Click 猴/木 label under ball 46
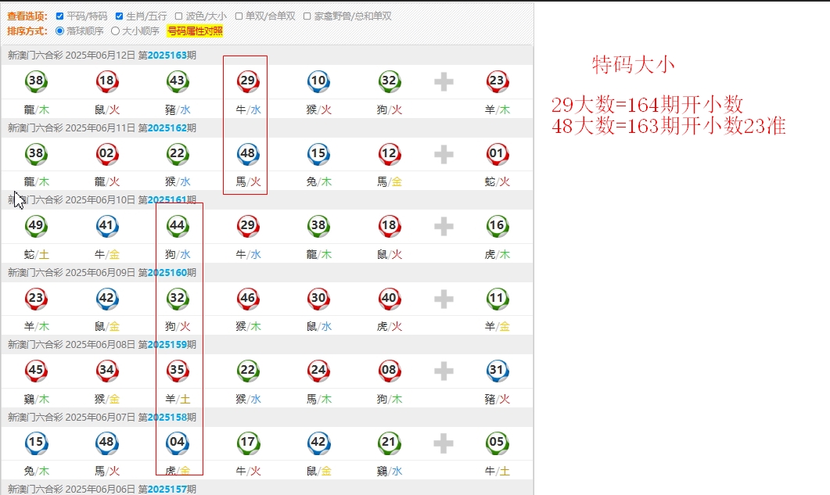 coord(248,327)
